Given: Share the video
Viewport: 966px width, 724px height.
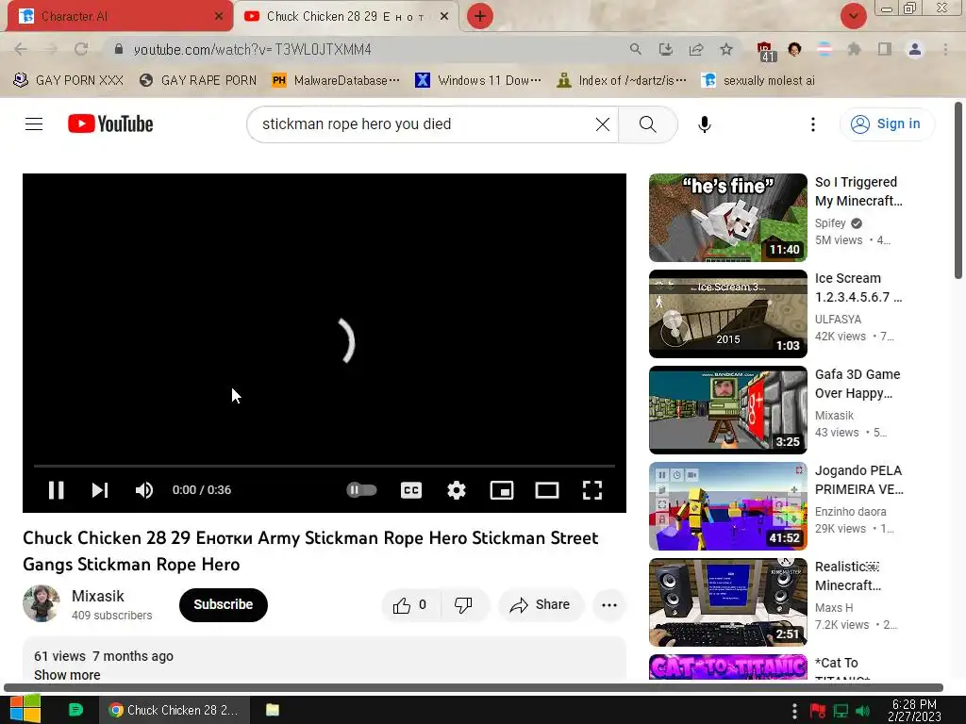Looking at the screenshot, I should (x=541, y=605).
